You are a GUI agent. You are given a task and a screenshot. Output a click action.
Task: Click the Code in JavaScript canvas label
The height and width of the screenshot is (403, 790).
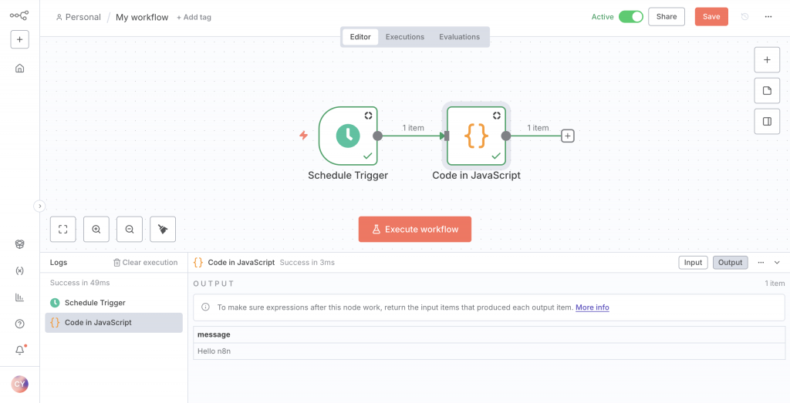[476, 176]
